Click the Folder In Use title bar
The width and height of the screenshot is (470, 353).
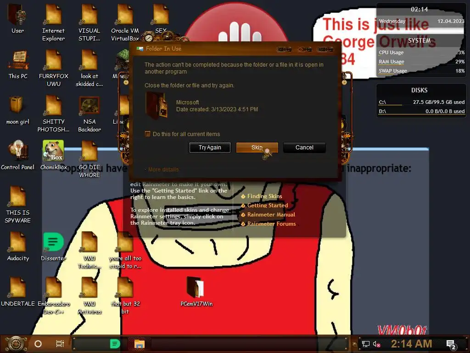[235, 49]
